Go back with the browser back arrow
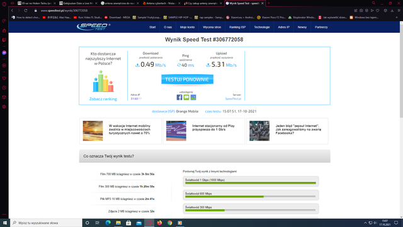 [x=12, y=11]
